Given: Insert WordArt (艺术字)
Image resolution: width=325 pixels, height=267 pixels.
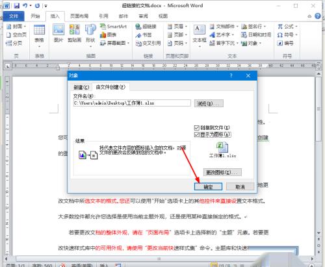Looking at the screenshot, I should (222, 34).
